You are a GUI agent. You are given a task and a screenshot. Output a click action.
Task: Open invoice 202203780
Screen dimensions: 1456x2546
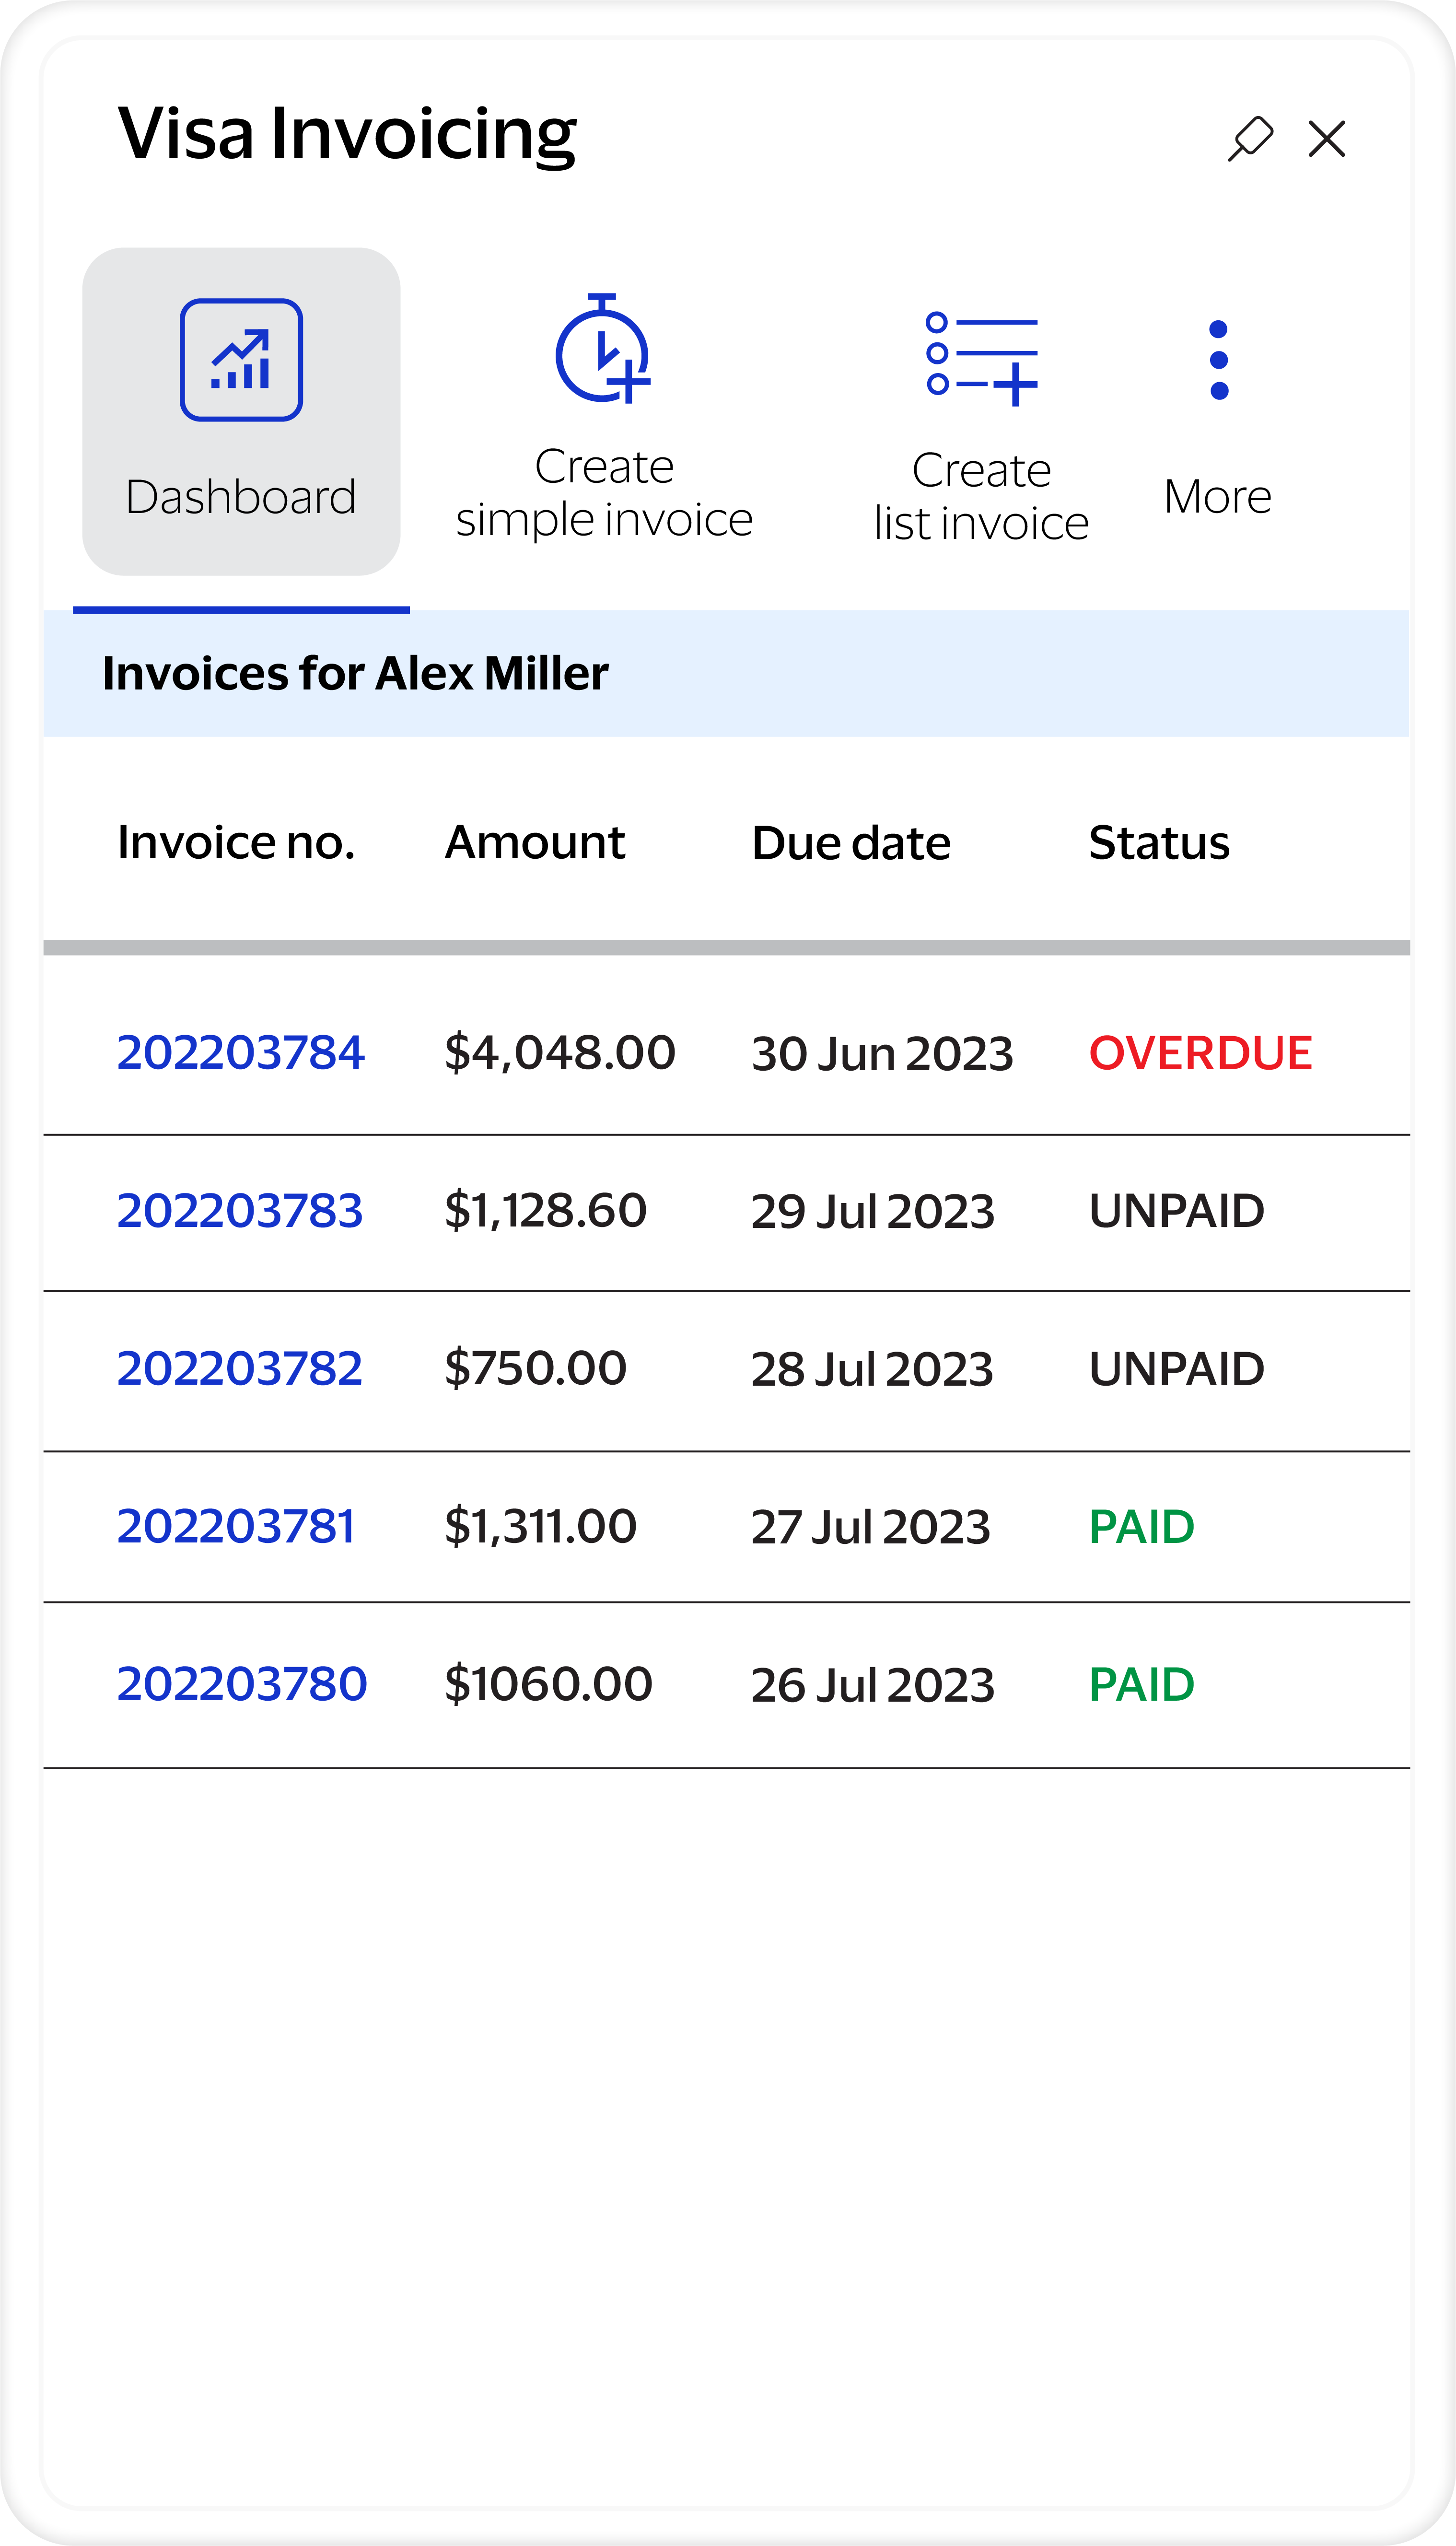[242, 1685]
